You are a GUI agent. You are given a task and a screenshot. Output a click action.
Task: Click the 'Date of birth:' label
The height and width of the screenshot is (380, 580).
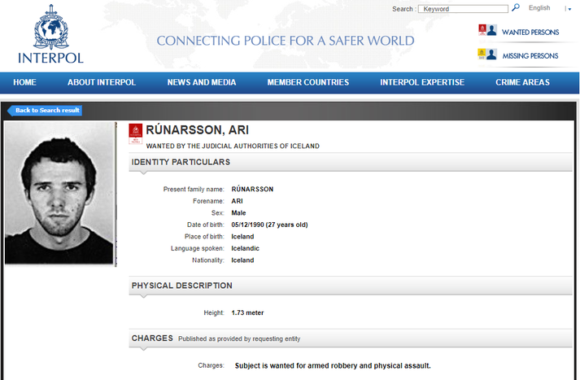click(x=205, y=225)
